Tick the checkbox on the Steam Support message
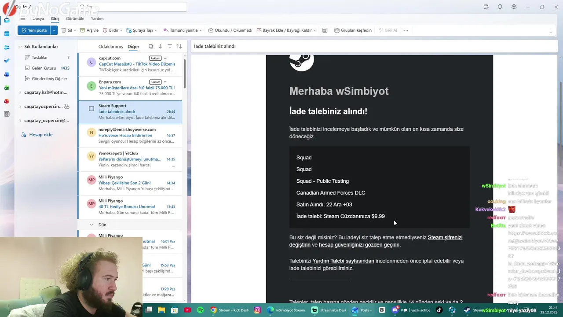The width and height of the screenshot is (563, 317). pyautogui.click(x=91, y=109)
